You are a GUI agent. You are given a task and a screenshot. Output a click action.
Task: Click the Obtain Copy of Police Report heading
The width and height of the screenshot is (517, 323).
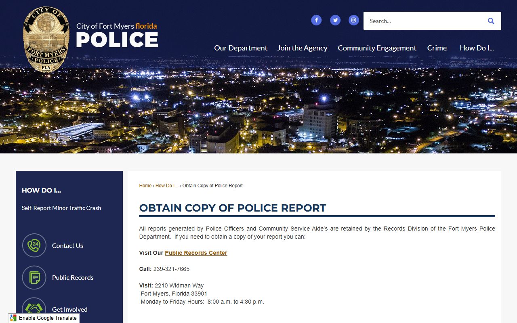pyautogui.click(x=233, y=208)
